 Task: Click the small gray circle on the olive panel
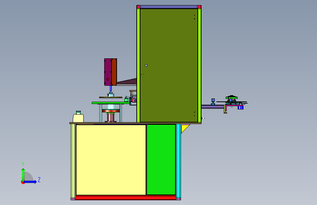tap(146, 65)
